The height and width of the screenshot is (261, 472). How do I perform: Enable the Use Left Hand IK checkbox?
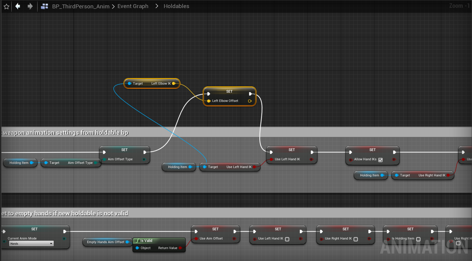pyautogui.click(x=287, y=239)
